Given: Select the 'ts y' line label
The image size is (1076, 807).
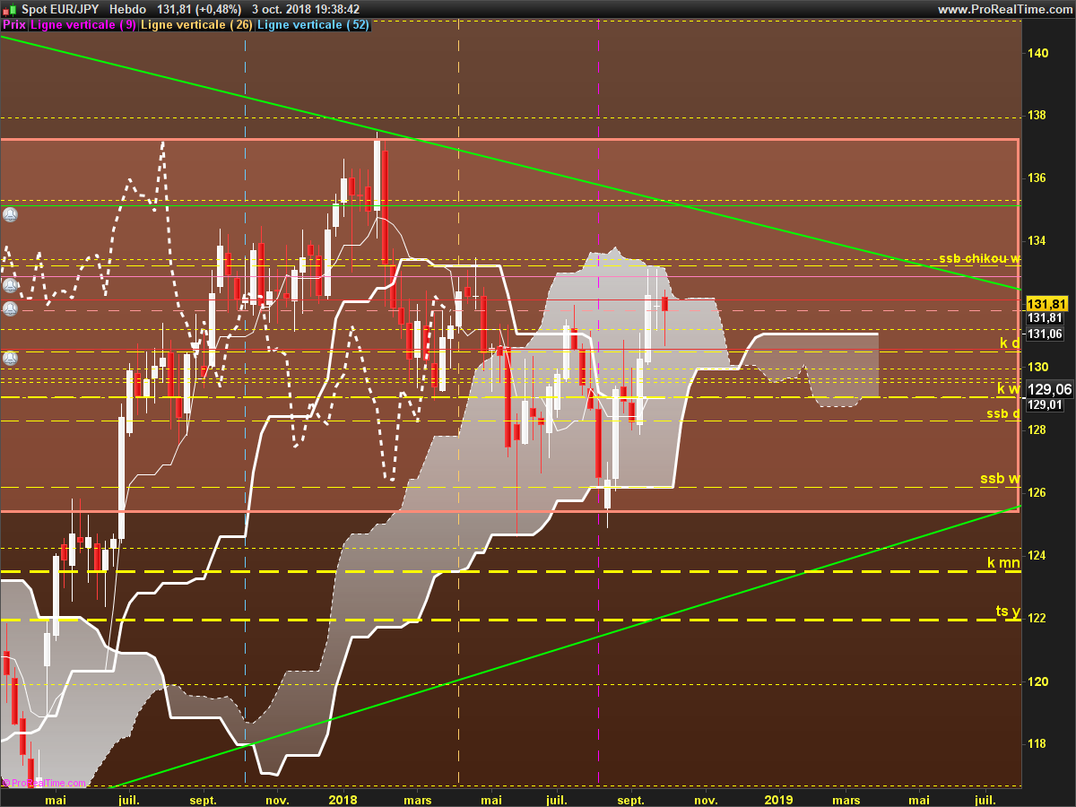Looking at the screenshot, I should (x=1008, y=612).
